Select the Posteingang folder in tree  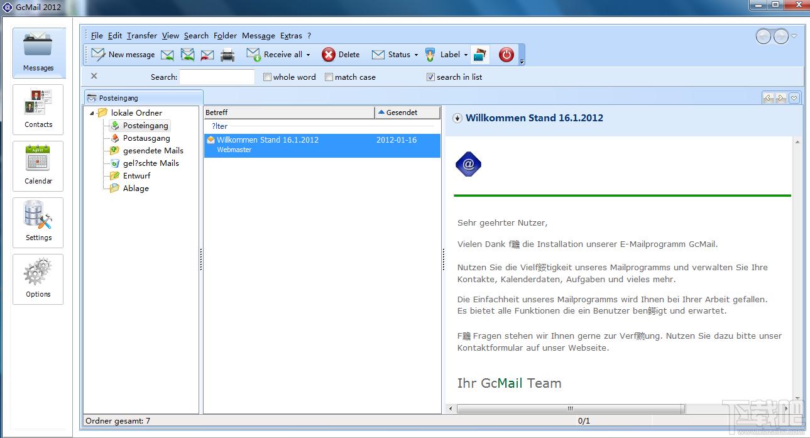pyautogui.click(x=145, y=126)
